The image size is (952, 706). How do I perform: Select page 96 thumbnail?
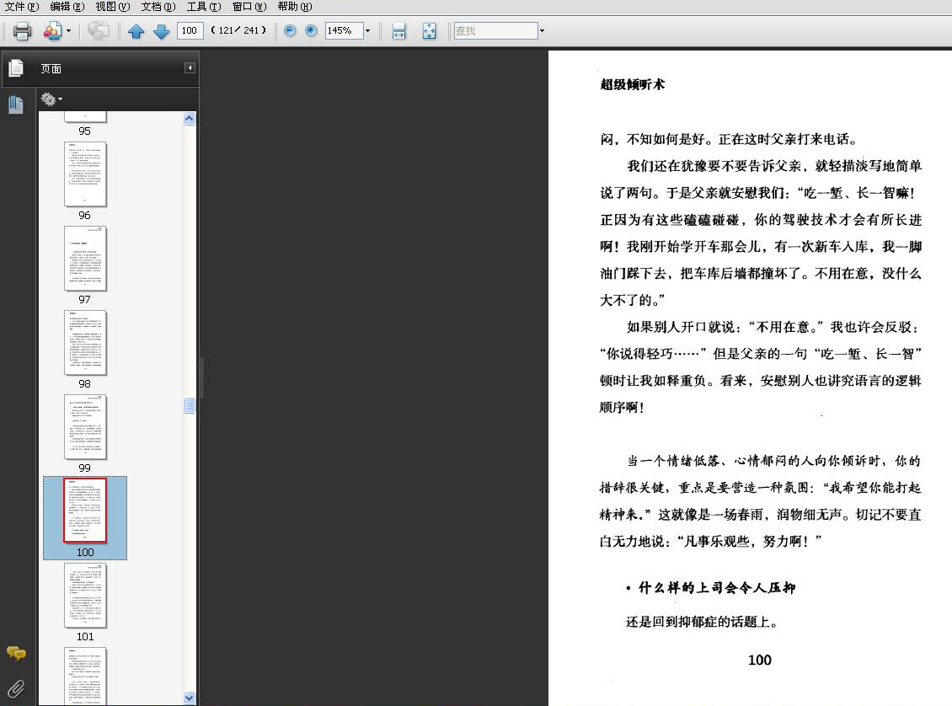85,174
